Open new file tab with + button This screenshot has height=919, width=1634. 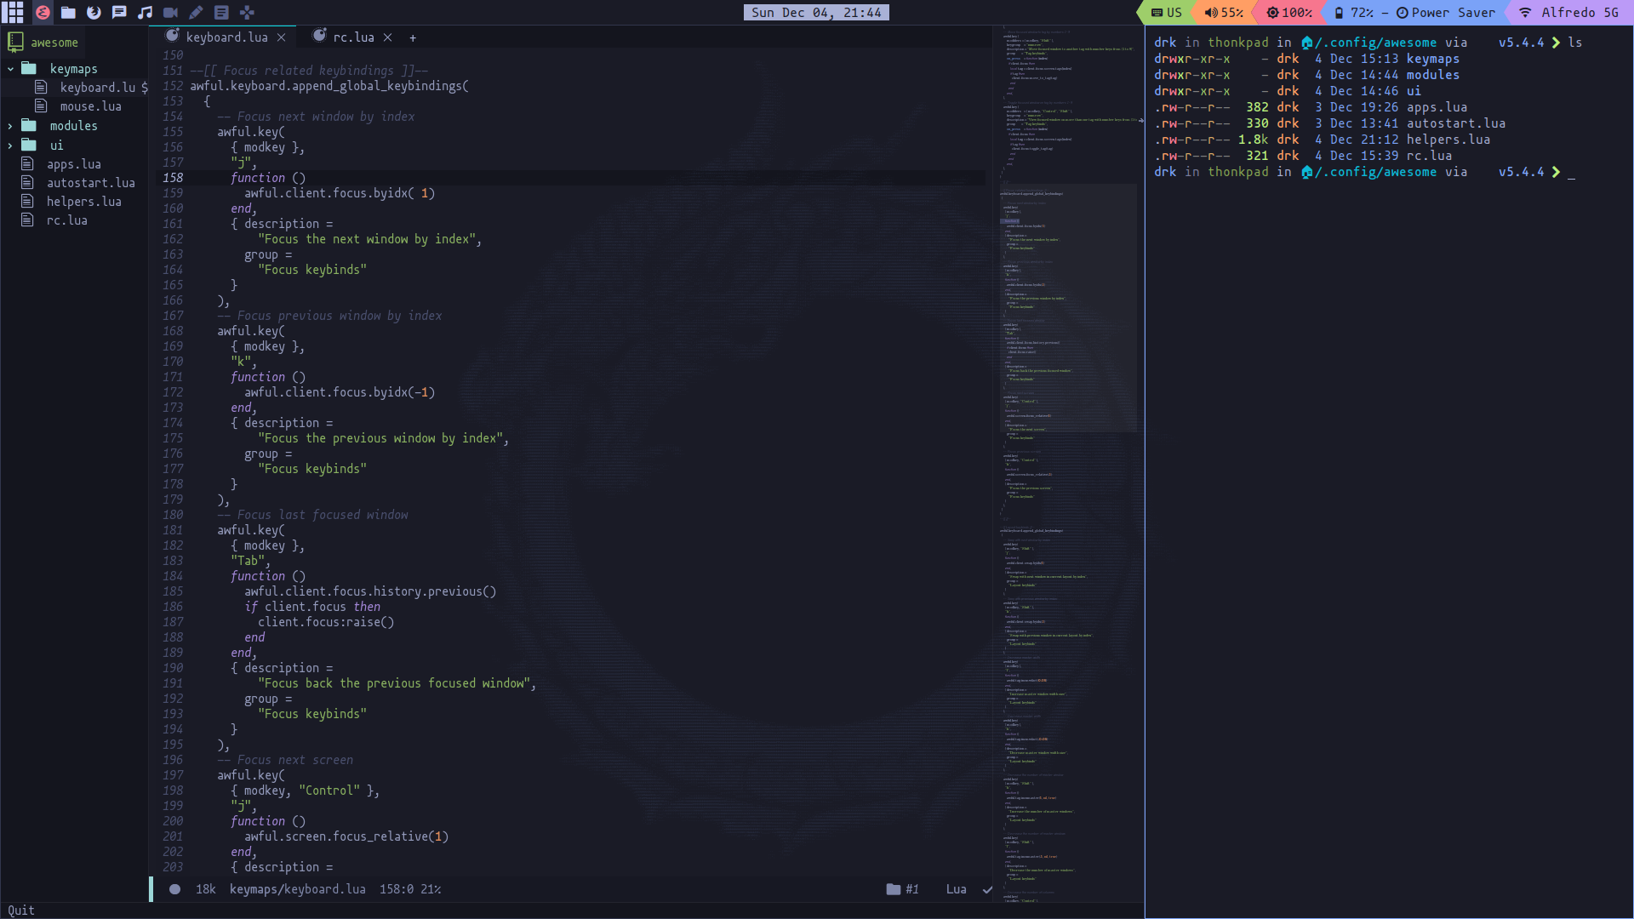(413, 37)
